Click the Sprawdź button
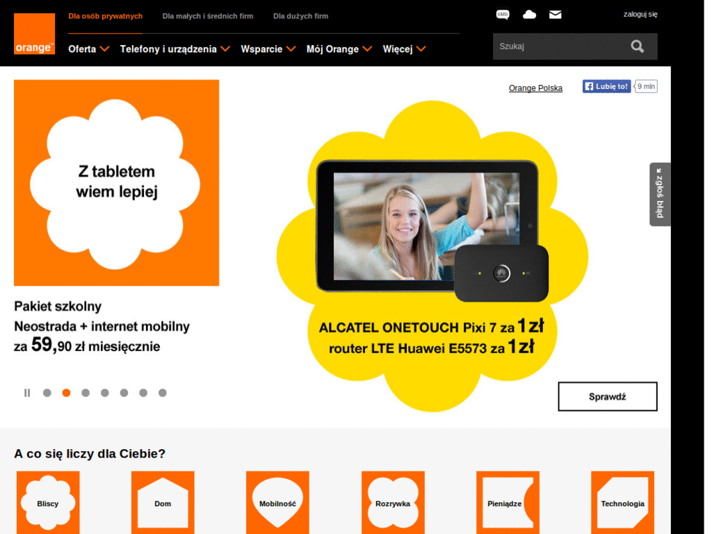Image resolution: width=712 pixels, height=534 pixels. click(x=607, y=396)
